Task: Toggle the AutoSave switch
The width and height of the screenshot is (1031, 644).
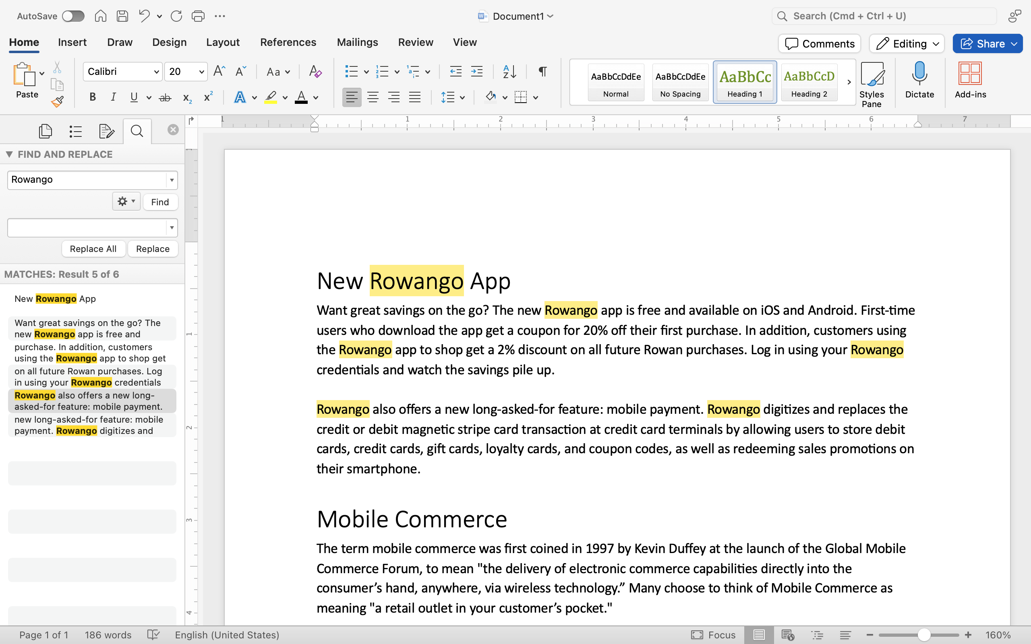Action: point(73,16)
